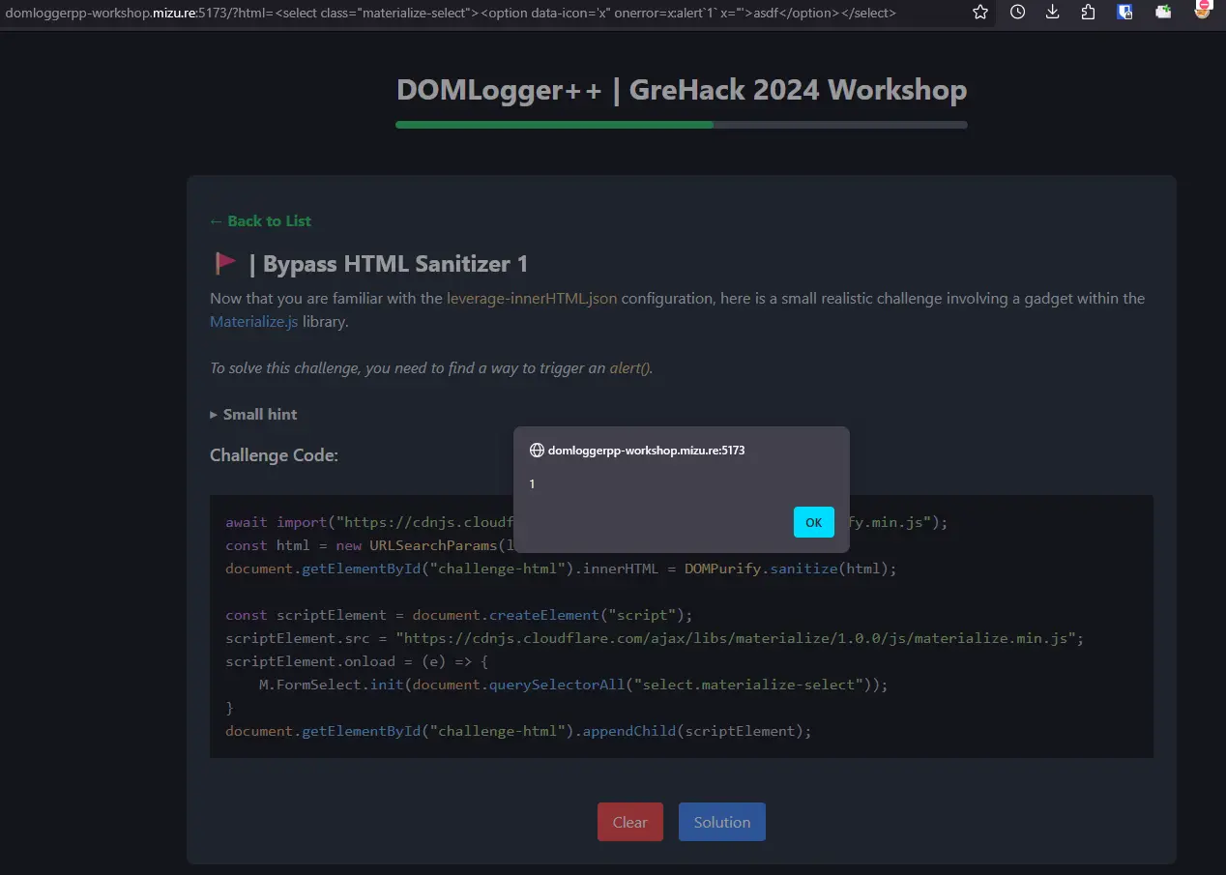Viewport: 1226px width, 875px height.
Task: Click the DOMLogger++ GreHack 2024 Workshop heading
Action: 681,90
